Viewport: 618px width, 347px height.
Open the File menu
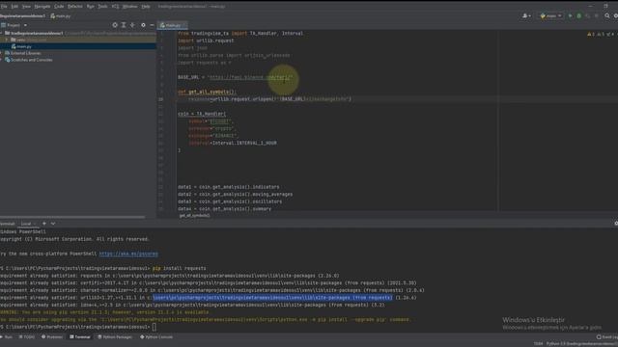pyautogui.click(x=4, y=7)
